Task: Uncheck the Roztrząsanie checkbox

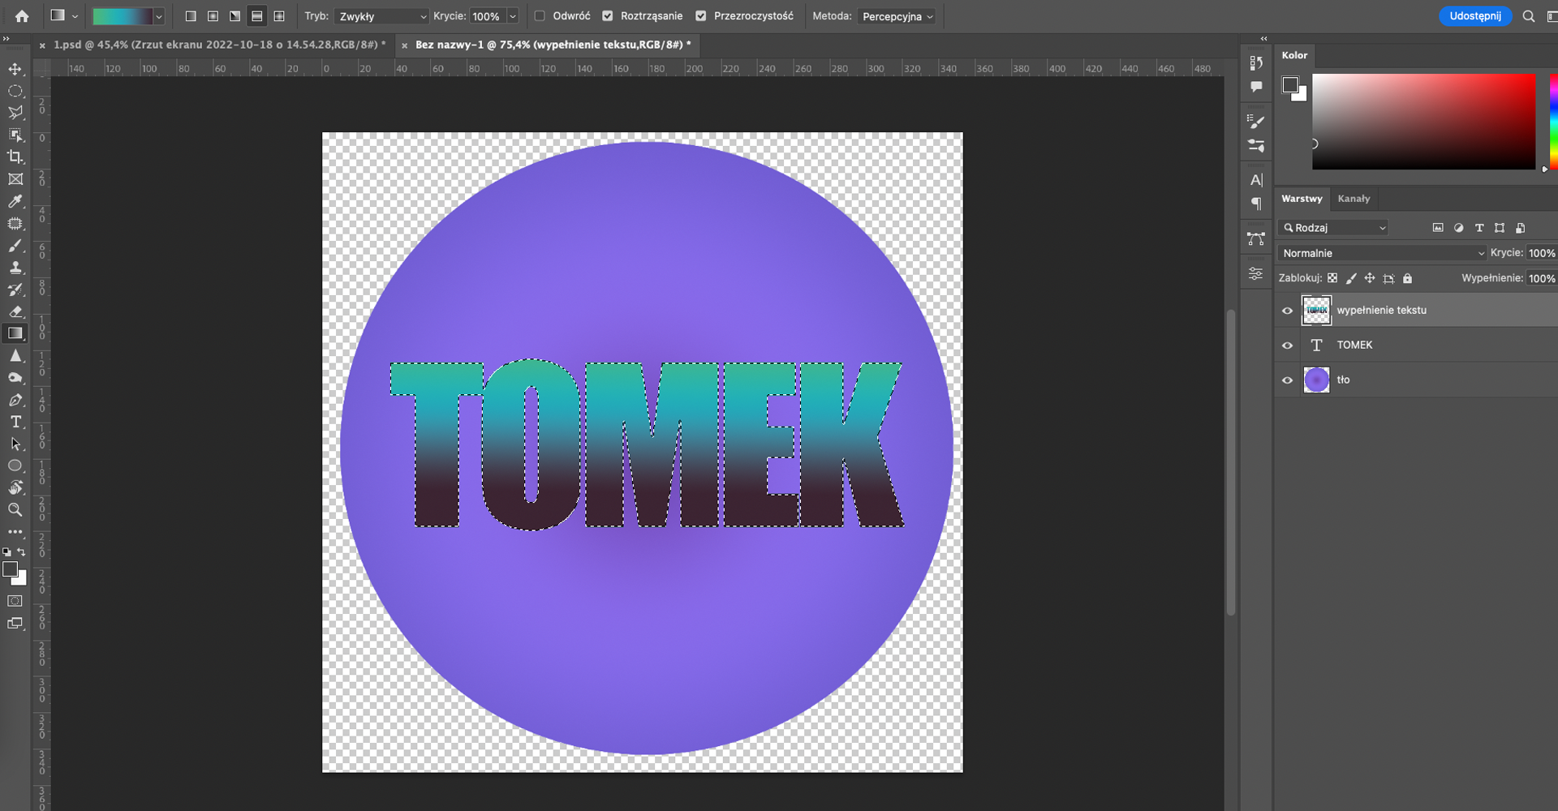Action: 608,16
